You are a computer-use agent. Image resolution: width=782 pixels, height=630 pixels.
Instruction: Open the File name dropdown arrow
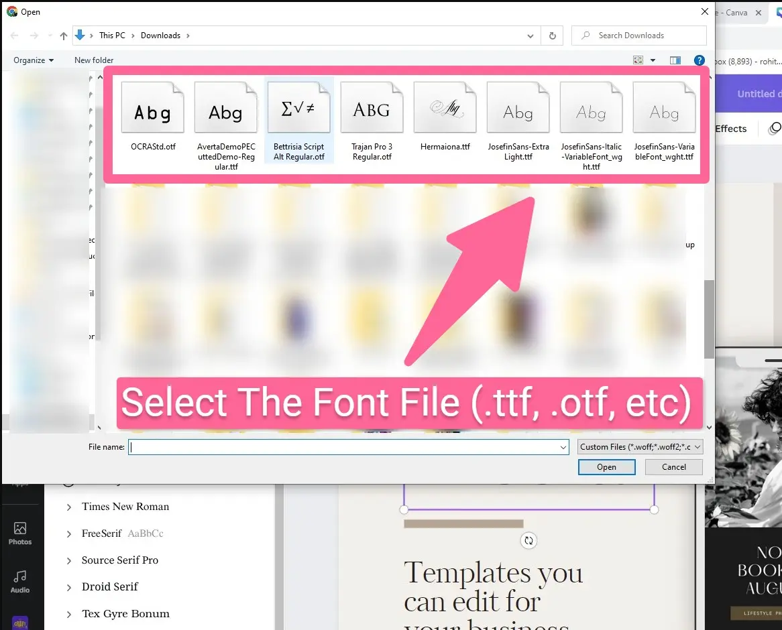point(563,448)
